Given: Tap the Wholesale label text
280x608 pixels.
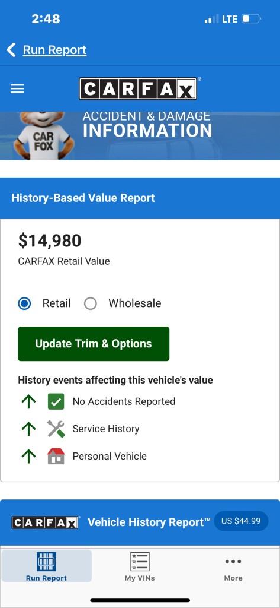Looking at the screenshot, I should [x=134, y=303].
